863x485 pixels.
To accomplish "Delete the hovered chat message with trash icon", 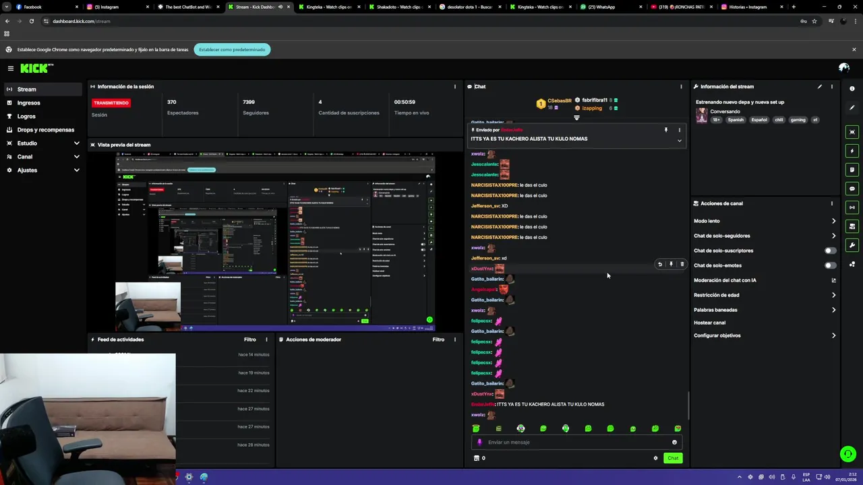I will 682,265.
